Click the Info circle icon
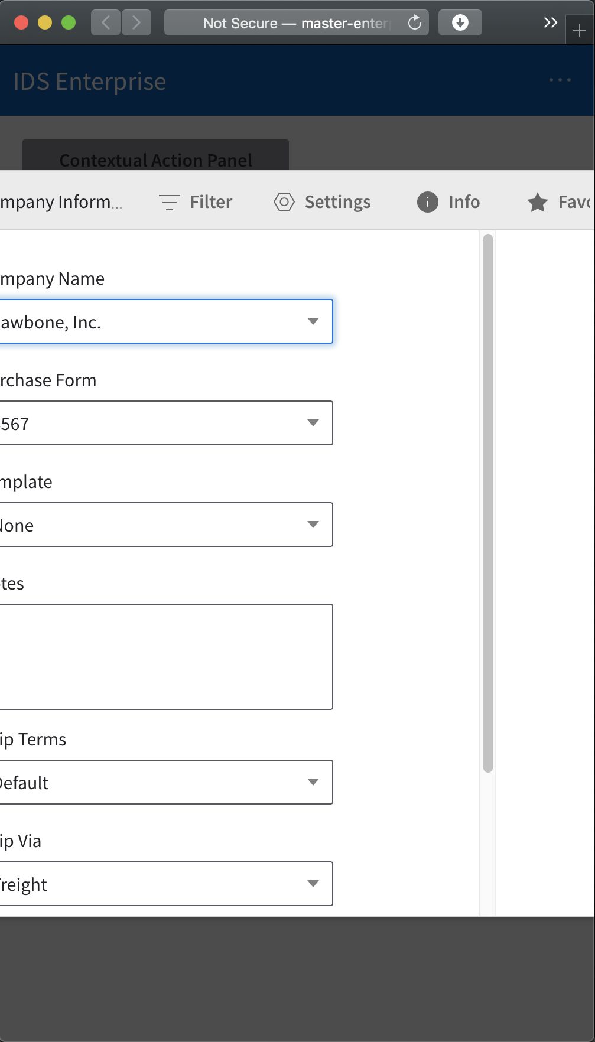 pos(428,202)
